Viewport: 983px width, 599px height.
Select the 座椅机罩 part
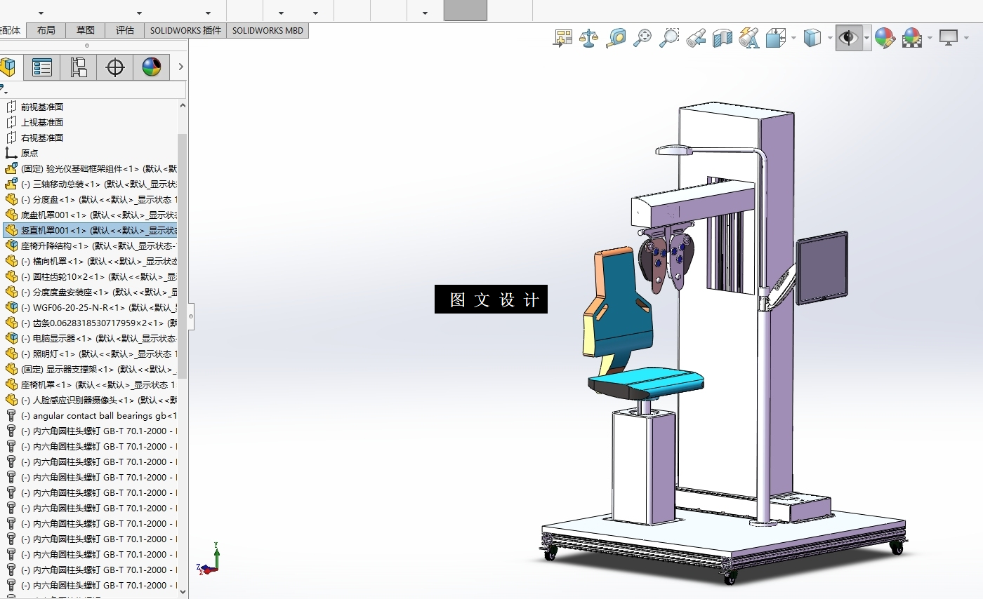click(x=91, y=384)
